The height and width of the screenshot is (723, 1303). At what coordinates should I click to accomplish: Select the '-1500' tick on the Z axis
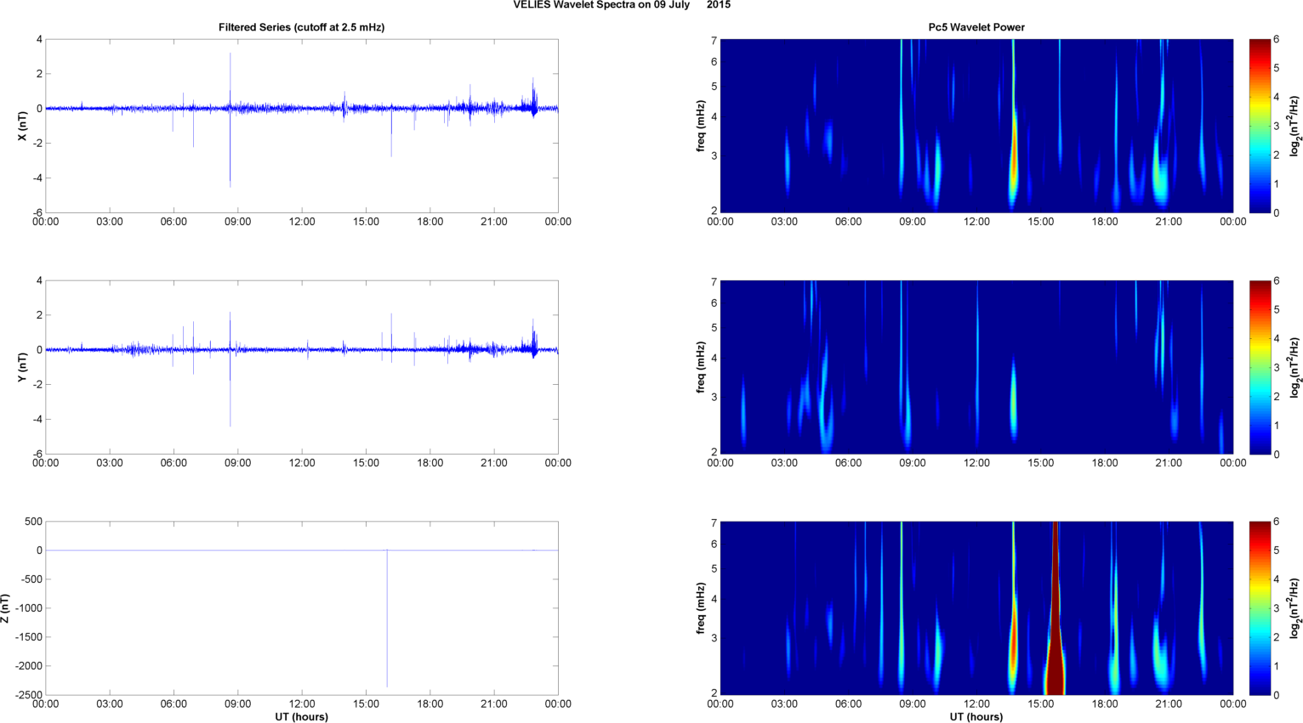(x=28, y=637)
